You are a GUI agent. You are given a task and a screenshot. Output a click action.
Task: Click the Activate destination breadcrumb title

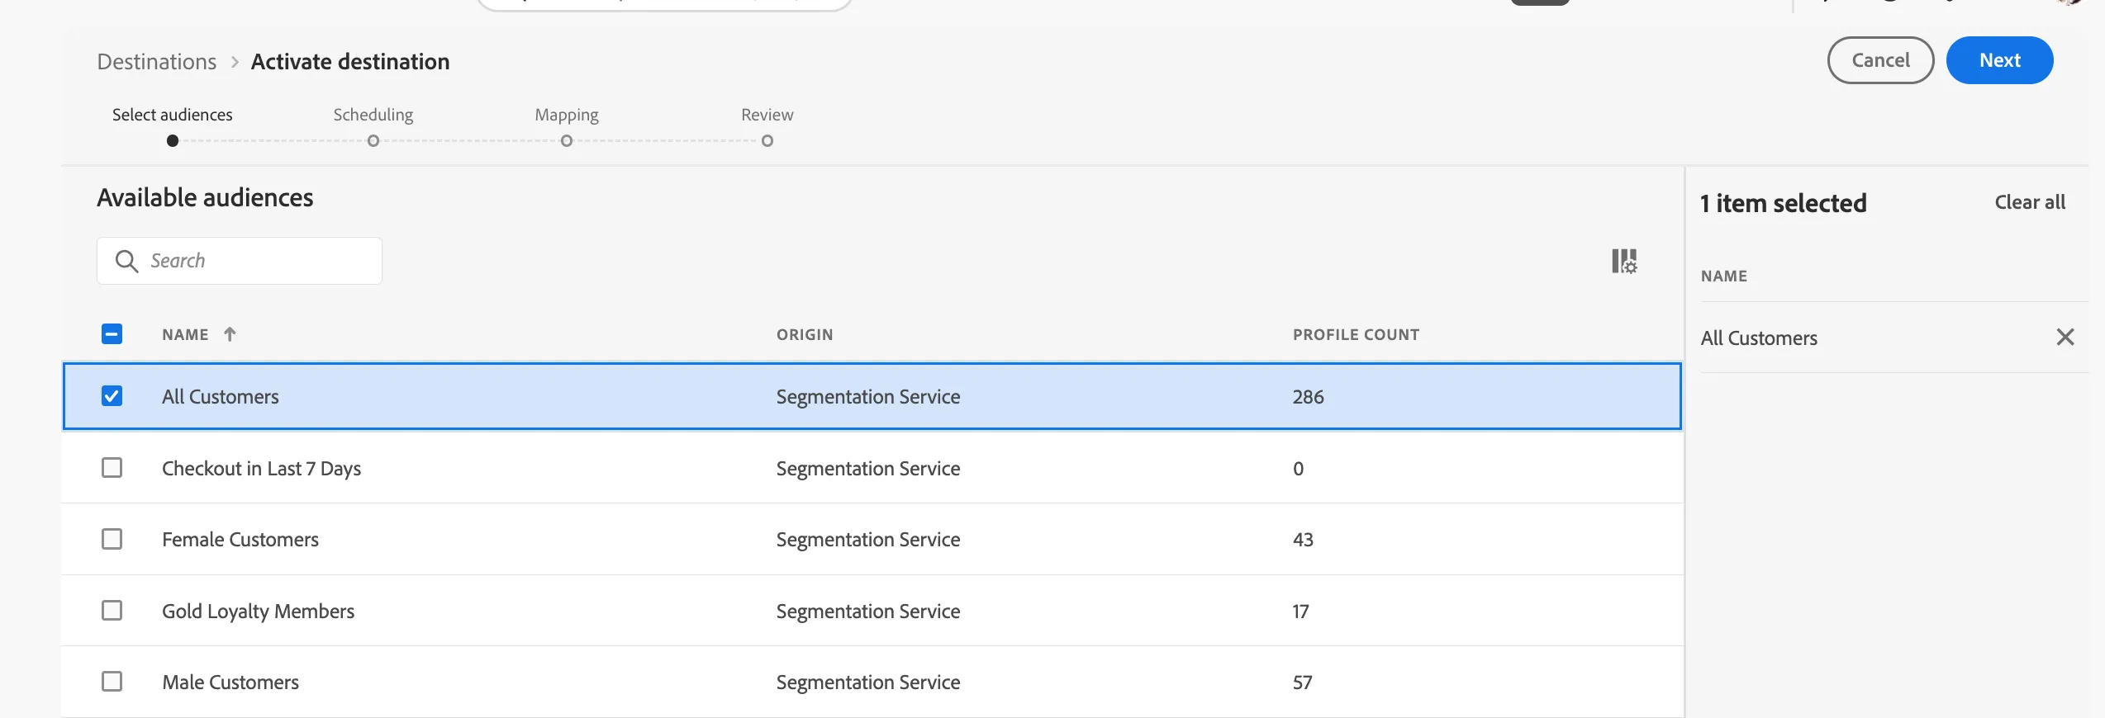pyautogui.click(x=350, y=62)
